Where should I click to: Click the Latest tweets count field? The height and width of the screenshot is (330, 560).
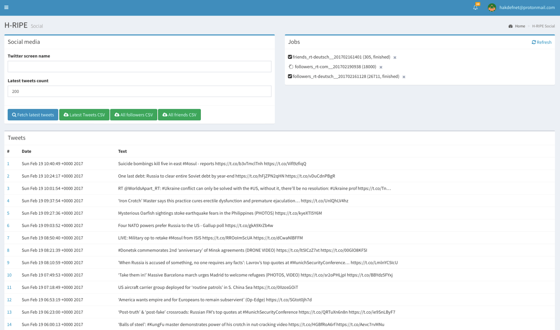tap(139, 92)
